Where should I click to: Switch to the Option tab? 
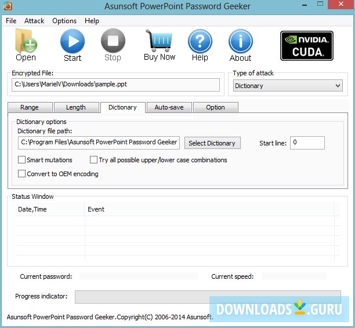(x=216, y=107)
